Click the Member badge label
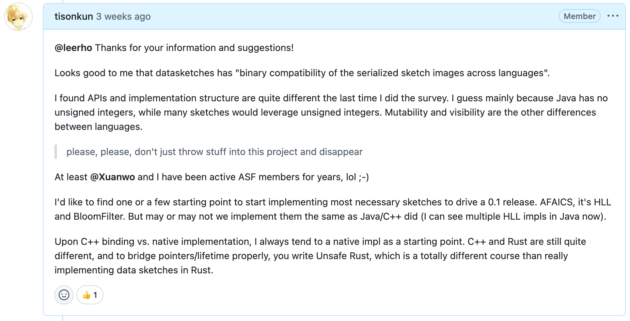The height and width of the screenshot is (321, 630). pos(579,16)
